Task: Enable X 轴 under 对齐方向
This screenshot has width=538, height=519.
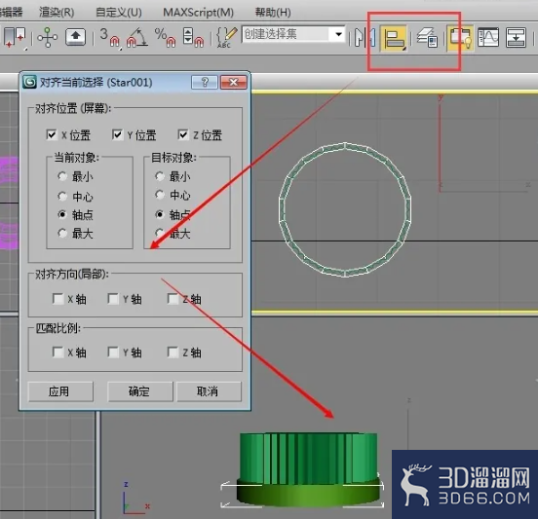Action: click(58, 299)
